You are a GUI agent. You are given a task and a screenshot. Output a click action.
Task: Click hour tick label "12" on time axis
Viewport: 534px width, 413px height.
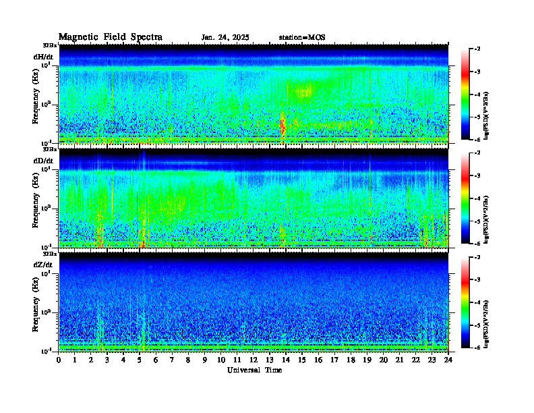click(x=254, y=360)
